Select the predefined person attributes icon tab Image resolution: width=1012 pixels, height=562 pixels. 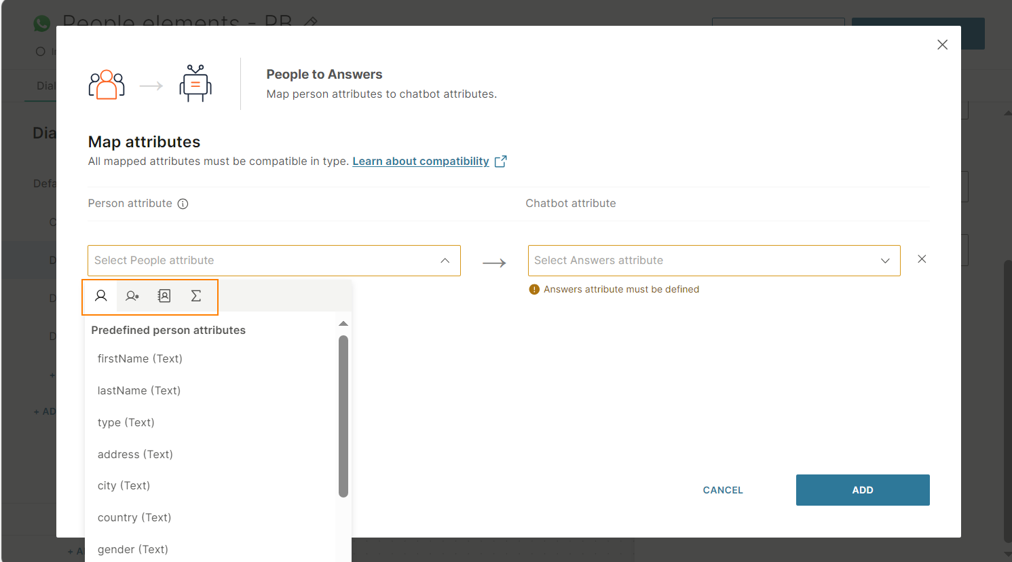(x=101, y=296)
